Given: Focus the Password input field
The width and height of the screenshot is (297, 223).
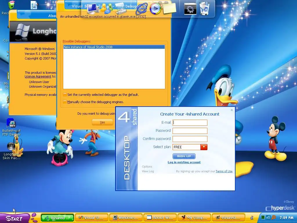Looking at the screenshot, I should tap(190, 131).
